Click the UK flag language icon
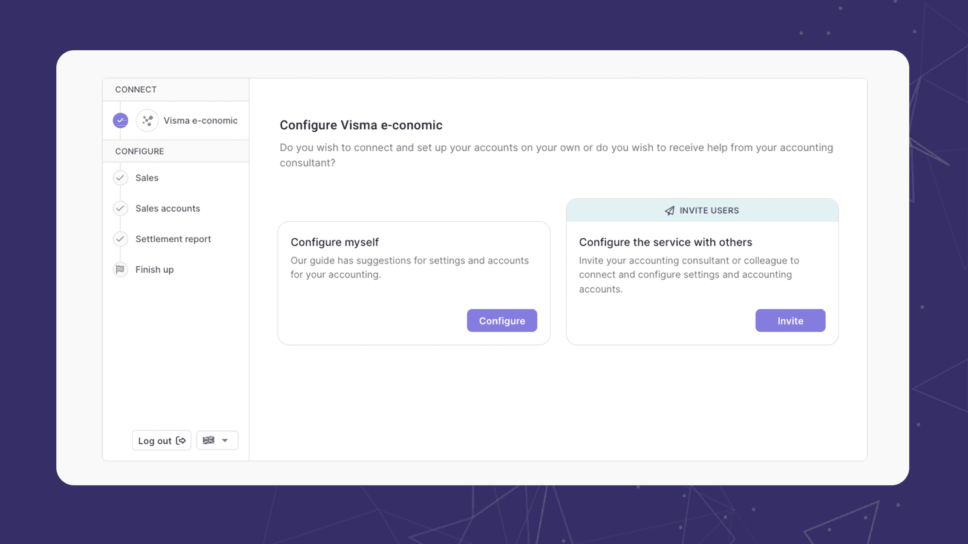Viewport: 968px width, 544px height. (x=209, y=441)
